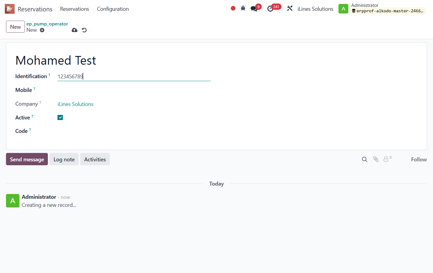Viewport: 433px width, 273px height.
Task: Open the Configuration menu
Action: pyautogui.click(x=113, y=9)
